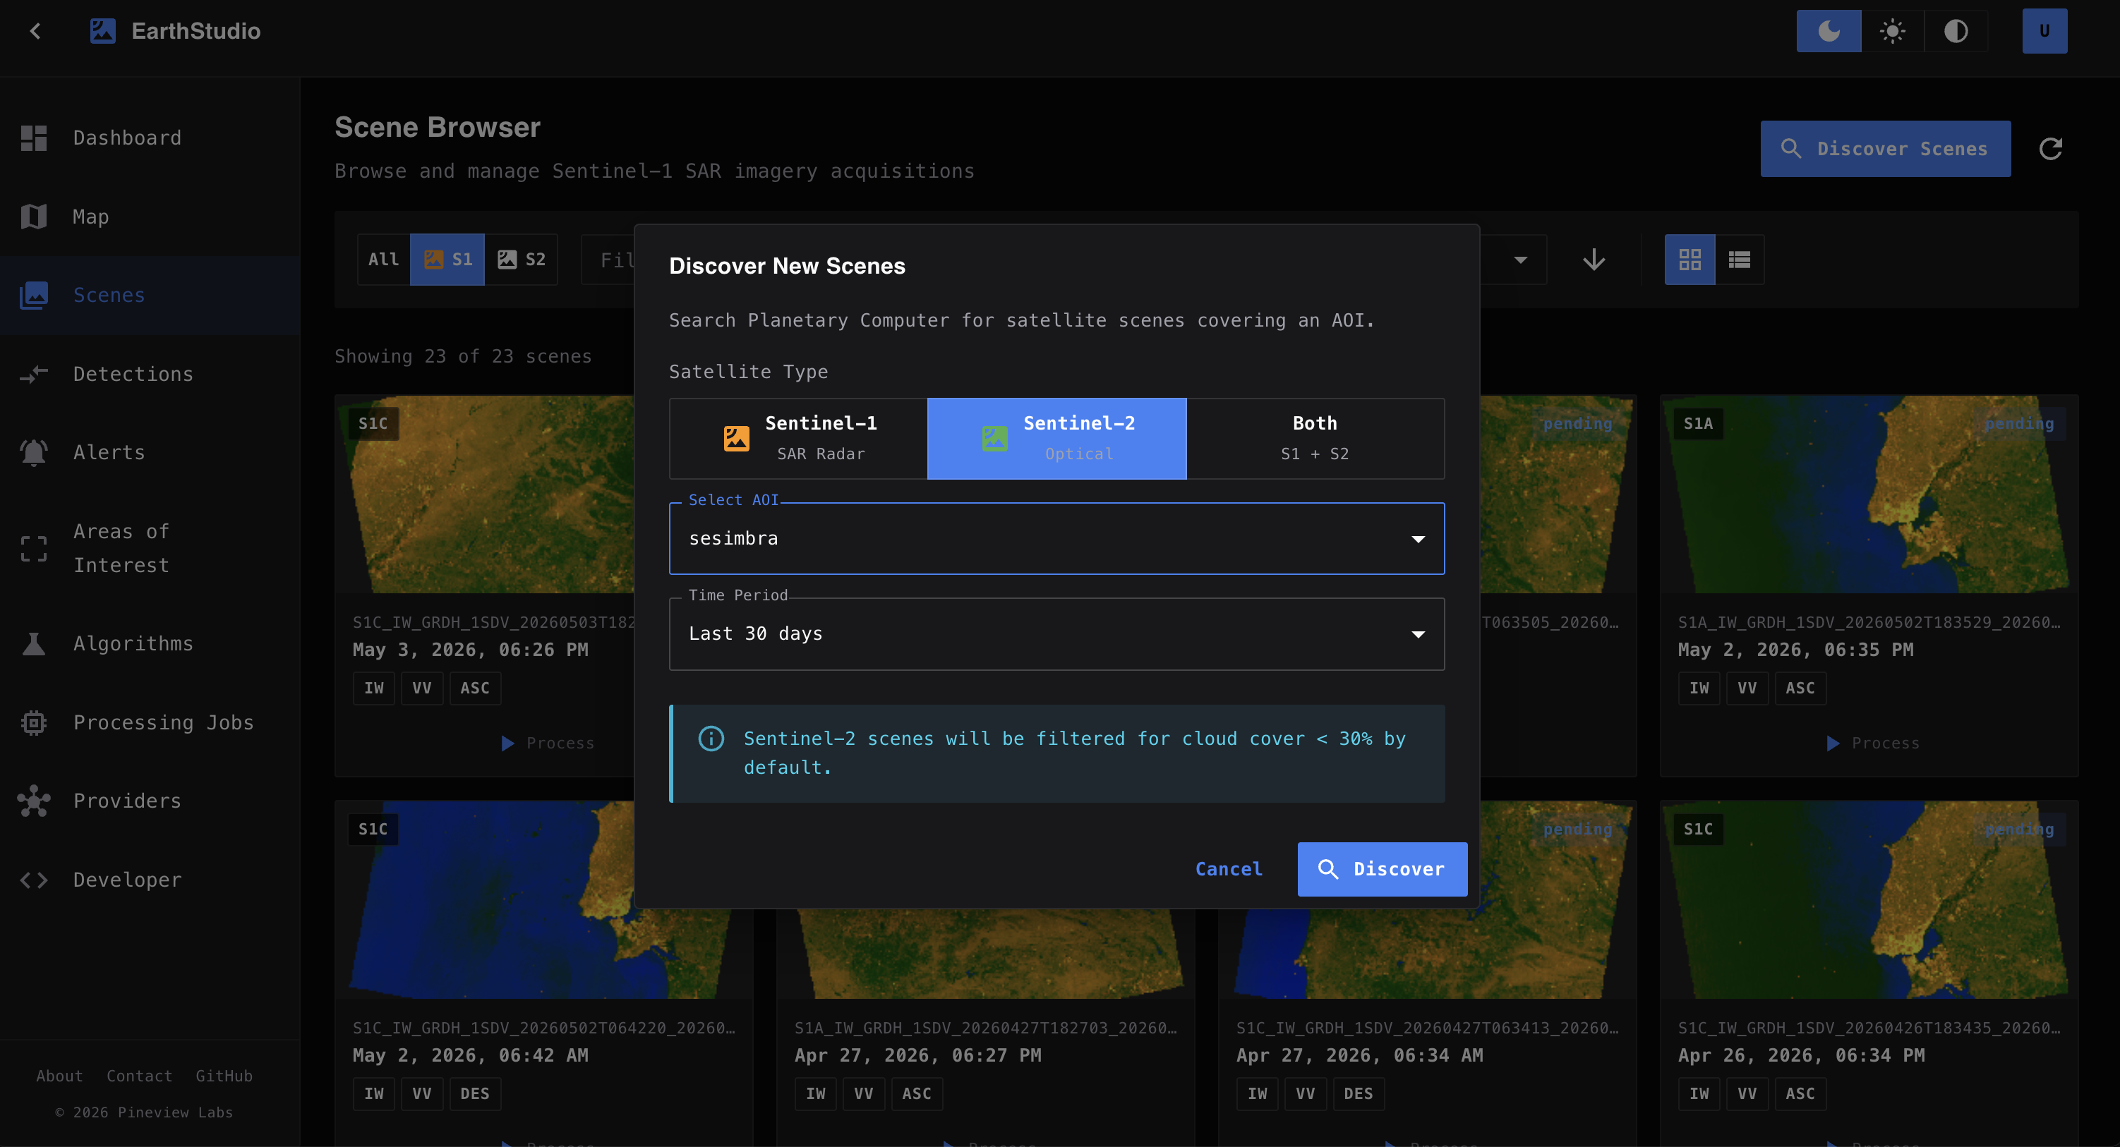Open Dashboard in sidebar
The height and width of the screenshot is (1147, 2120).
(x=150, y=138)
